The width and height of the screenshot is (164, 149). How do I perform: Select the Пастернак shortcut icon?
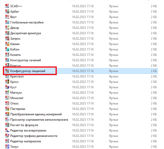tap(7, 109)
